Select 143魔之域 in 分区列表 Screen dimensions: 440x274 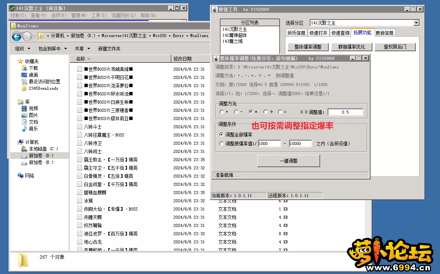click(x=232, y=41)
